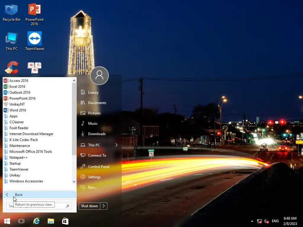Open Task View on taskbar
Image resolution: width=303 pixels, height=227 pixels.
pos(21,221)
